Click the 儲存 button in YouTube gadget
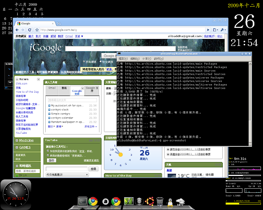Viewport: 263px width, 210px height. pyautogui.click(x=51, y=160)
